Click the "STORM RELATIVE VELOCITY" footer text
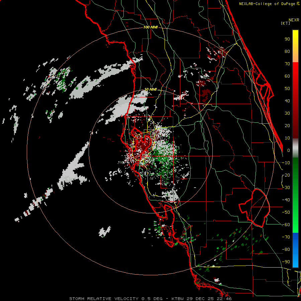 103,299
